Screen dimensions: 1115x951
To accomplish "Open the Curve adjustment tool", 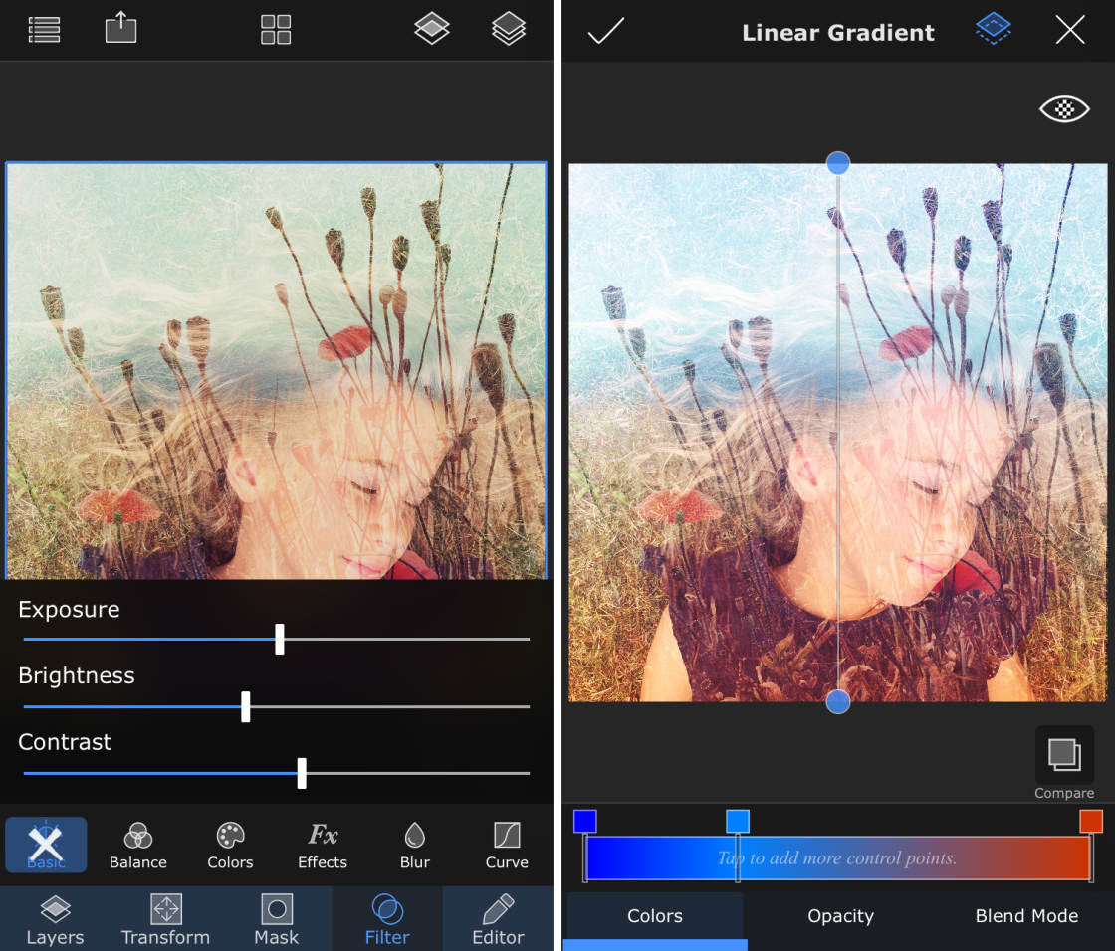I will [x=506, y=845].
